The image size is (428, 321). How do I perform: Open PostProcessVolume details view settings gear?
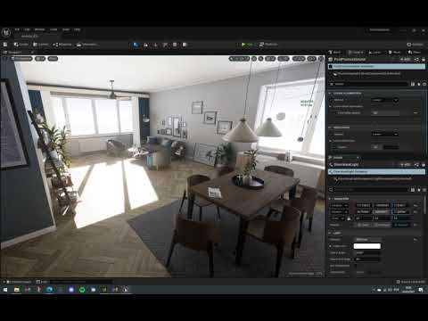pyautogui.click(x=424, y=84)
